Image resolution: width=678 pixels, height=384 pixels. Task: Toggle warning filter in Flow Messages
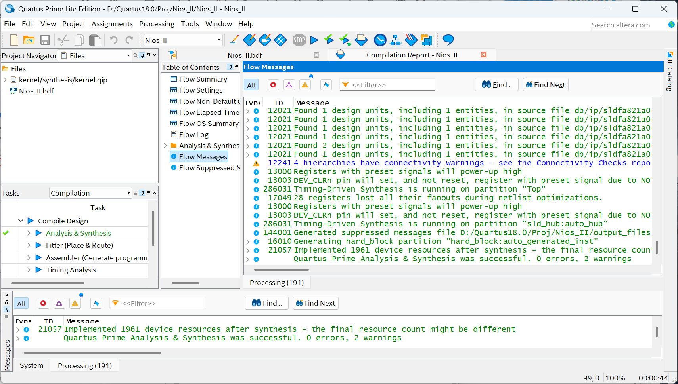point(305,85)
